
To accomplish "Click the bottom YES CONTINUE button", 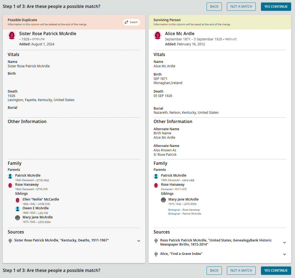I will tap(276, 271).
